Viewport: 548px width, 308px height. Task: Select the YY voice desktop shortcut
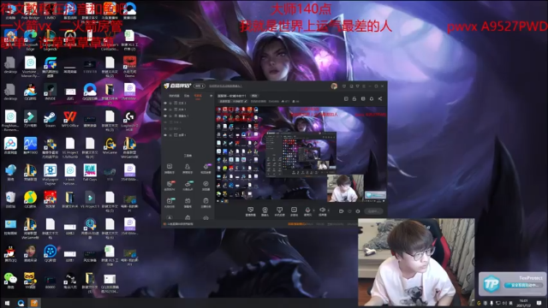[x=30, y=280]
